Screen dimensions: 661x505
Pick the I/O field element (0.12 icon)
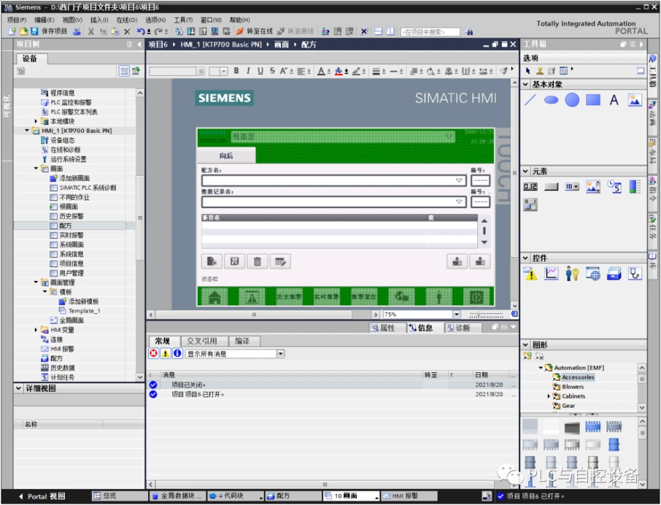530,186
